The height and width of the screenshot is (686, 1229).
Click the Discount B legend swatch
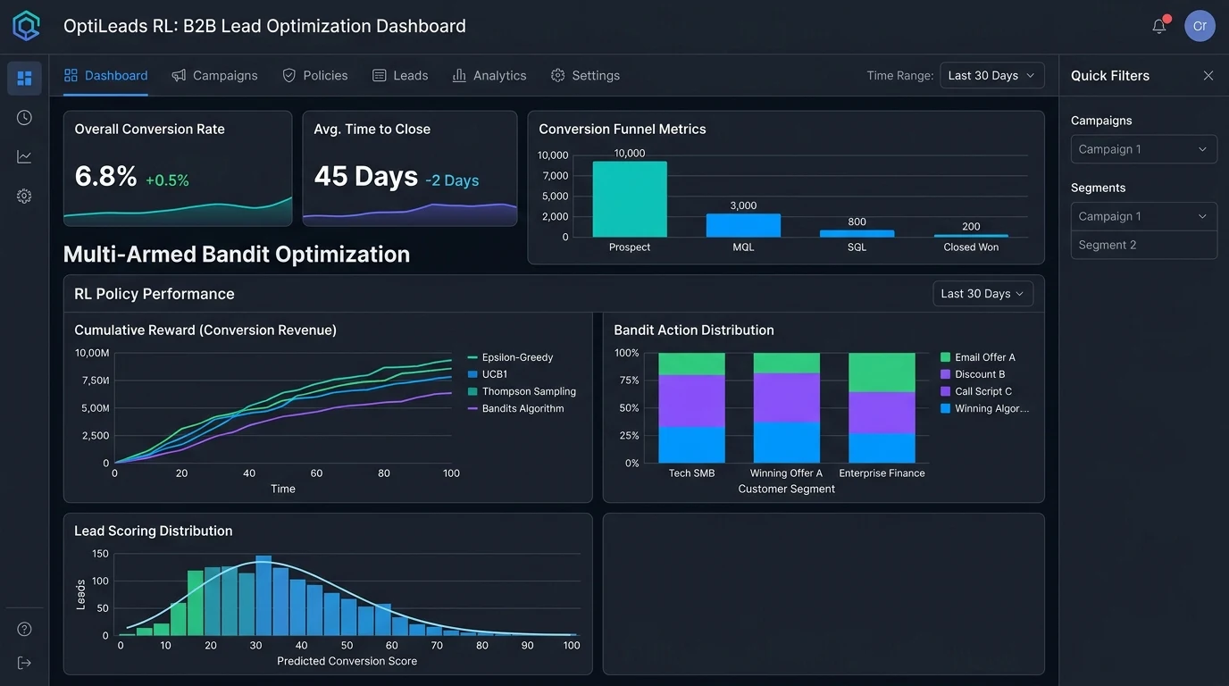coord(946,374)
